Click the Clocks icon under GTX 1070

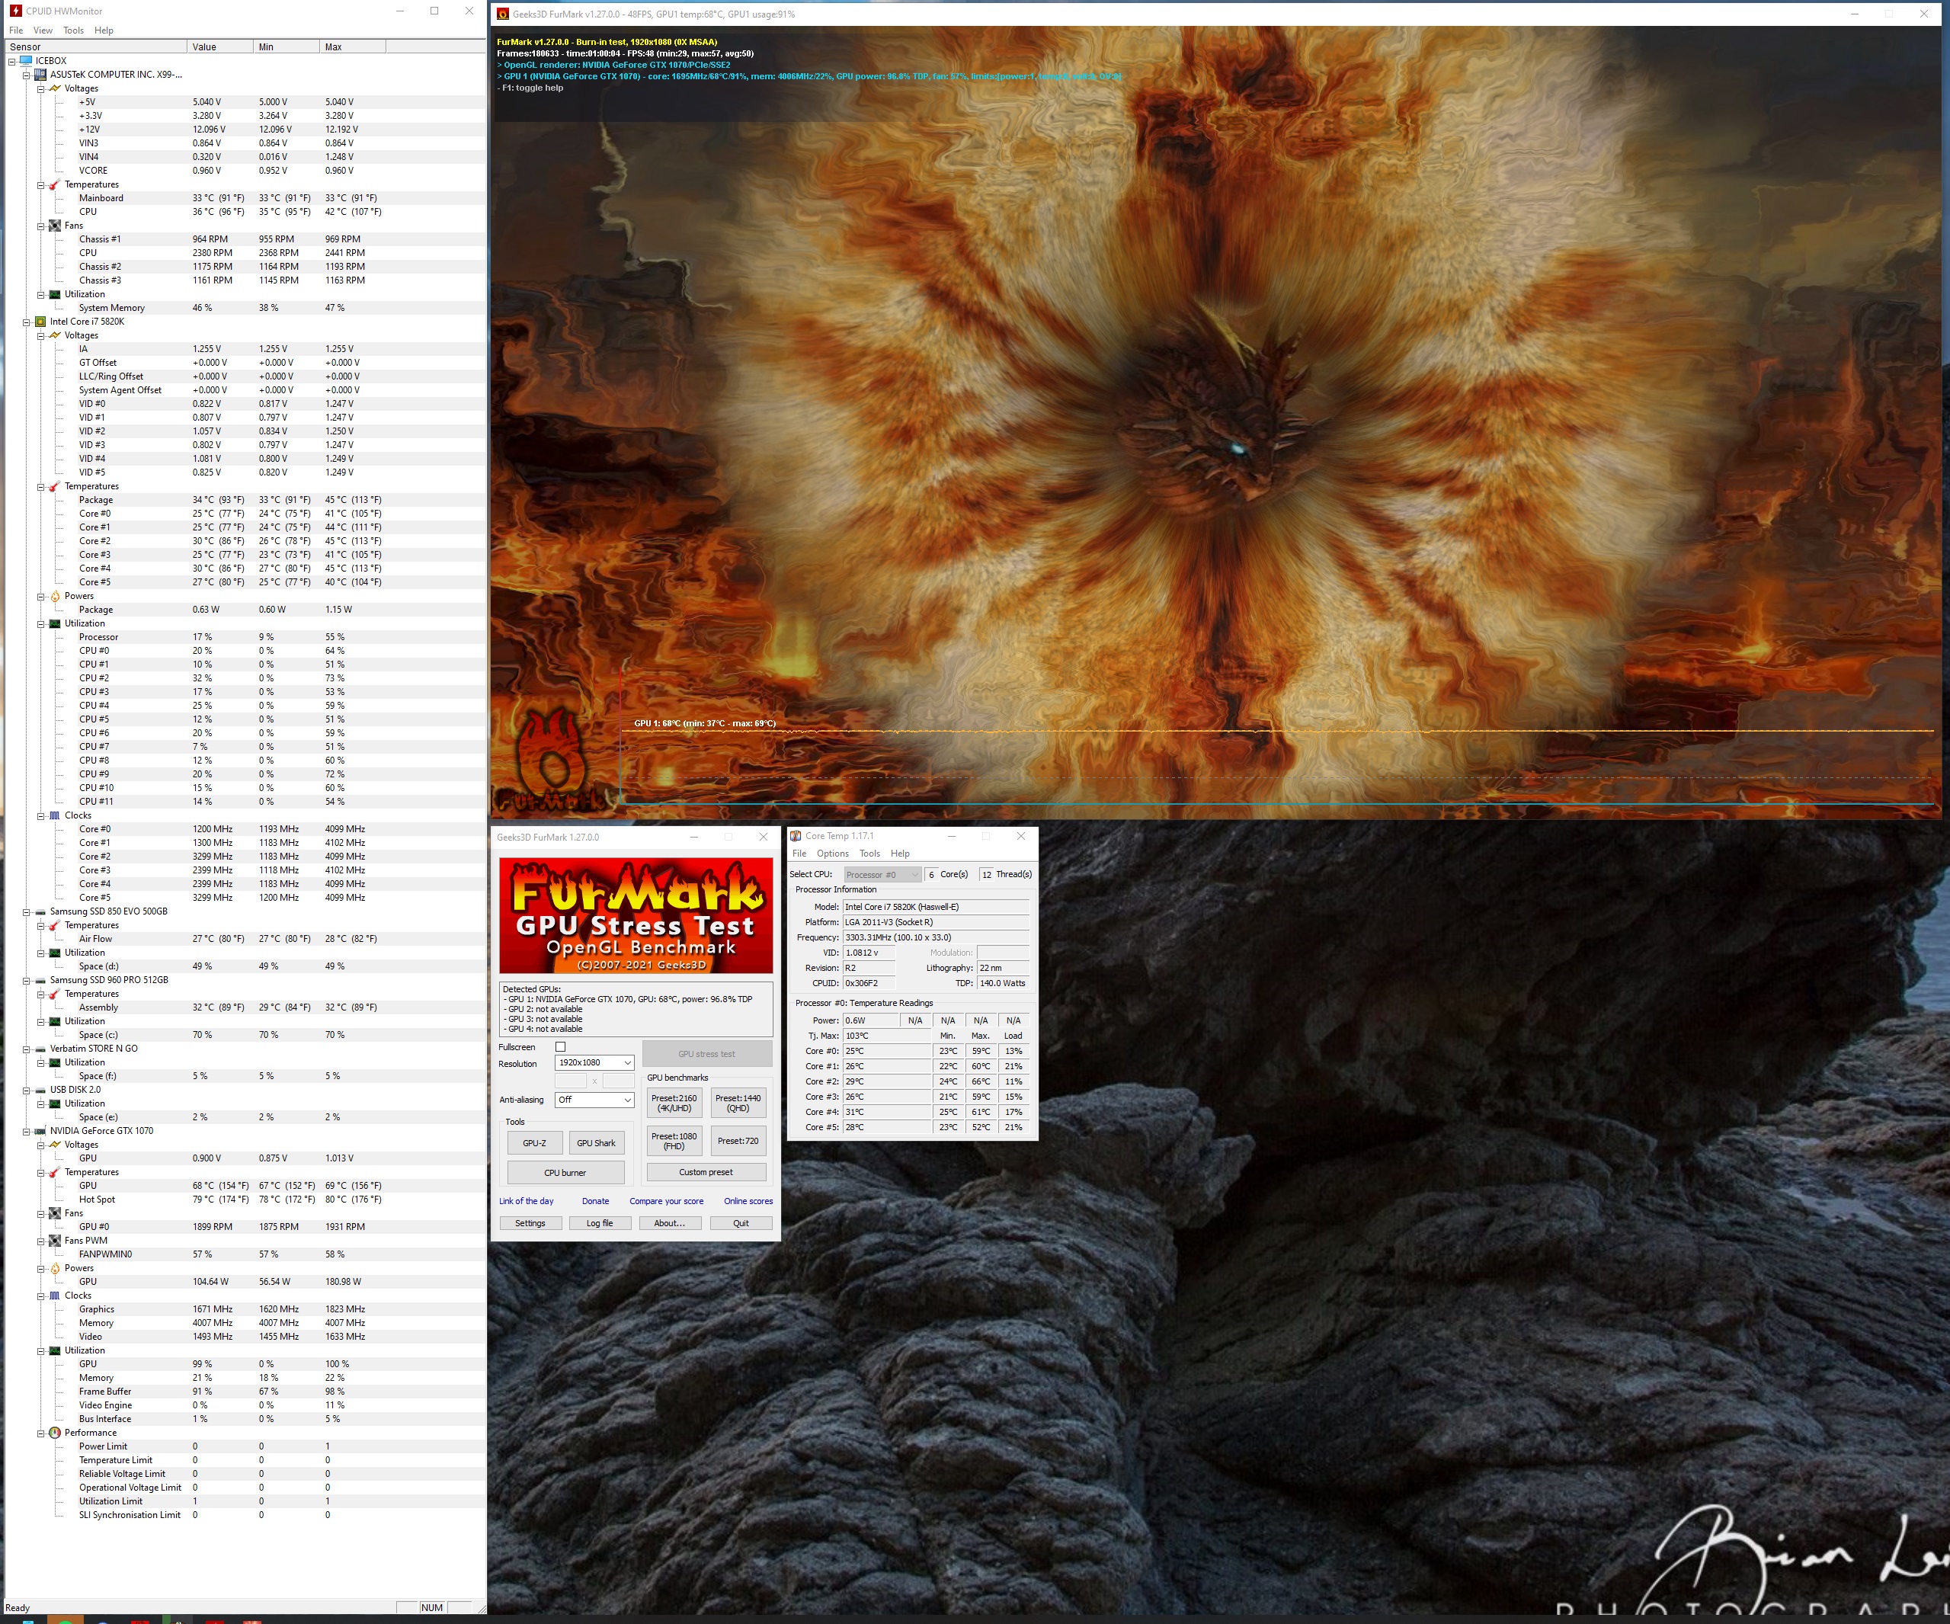click(55, 1296)
